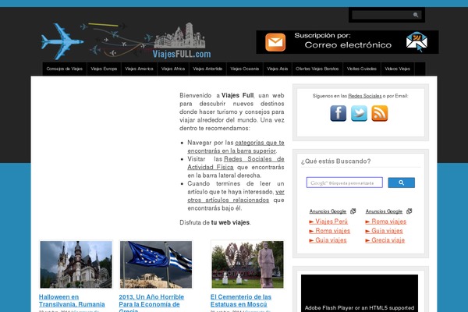468x312 pixels.
Task: Open right column Roma viajes ad
Action: point(385,222)
